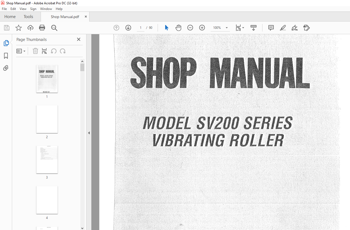Select page 2 thumbnail
The height and width of the screenshot is (230, 350).
[x=47, y=119]
